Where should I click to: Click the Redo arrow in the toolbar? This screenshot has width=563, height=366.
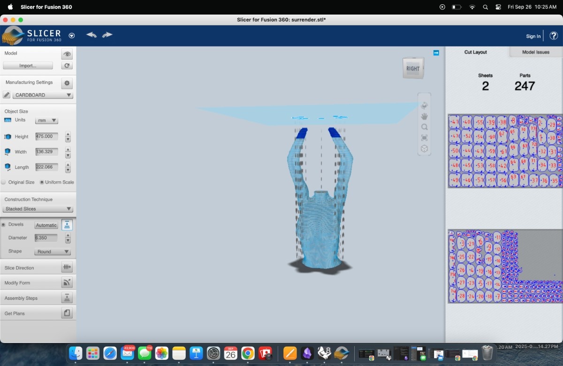click(107, 35)
